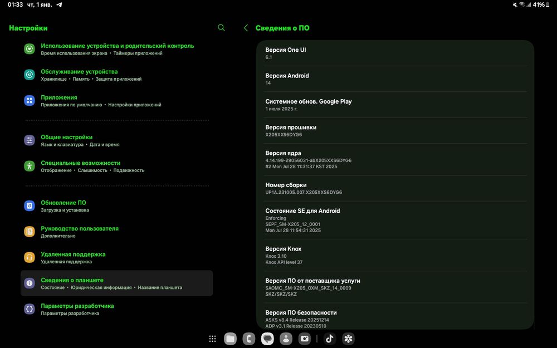Tap the Версия Knox row
This screenshot has width=557, height=348.
(395, 256)
